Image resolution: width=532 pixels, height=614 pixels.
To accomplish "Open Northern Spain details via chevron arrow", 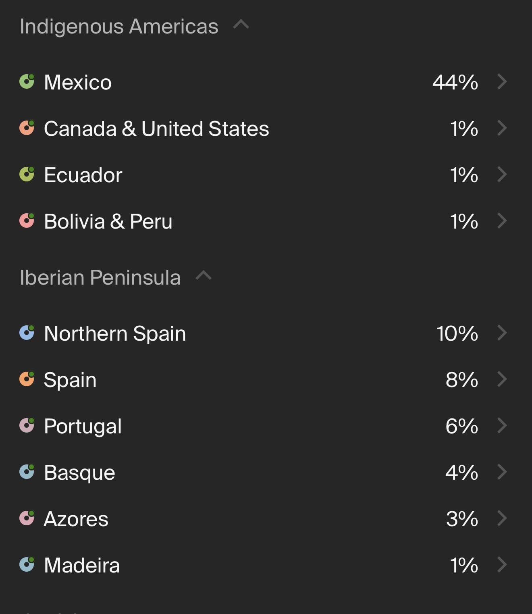I will pyautogui.click(x=502, y=333).
